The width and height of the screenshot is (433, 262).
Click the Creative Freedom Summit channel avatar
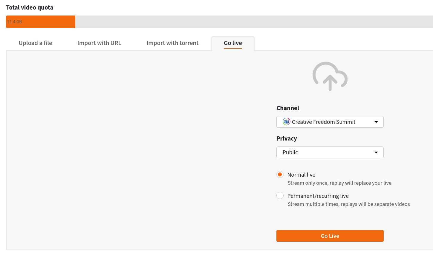point(287,122)
